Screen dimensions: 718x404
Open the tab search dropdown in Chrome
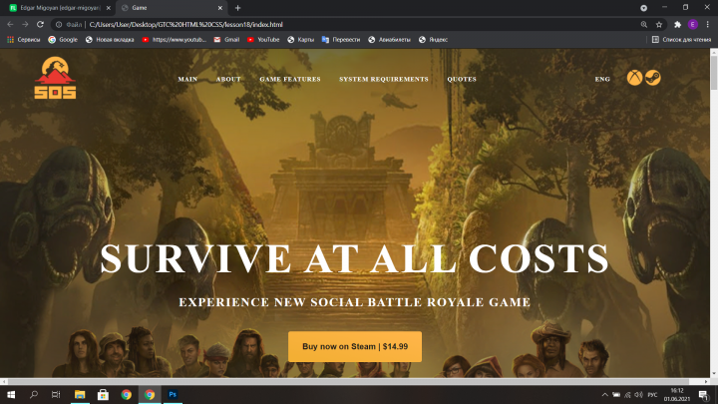click(x=644, y=8)
